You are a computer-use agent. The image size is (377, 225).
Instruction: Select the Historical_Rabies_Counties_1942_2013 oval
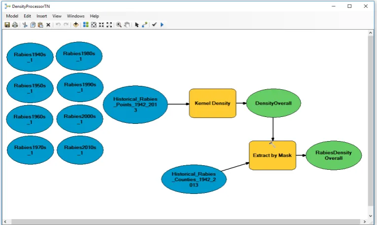pos(194,179)
